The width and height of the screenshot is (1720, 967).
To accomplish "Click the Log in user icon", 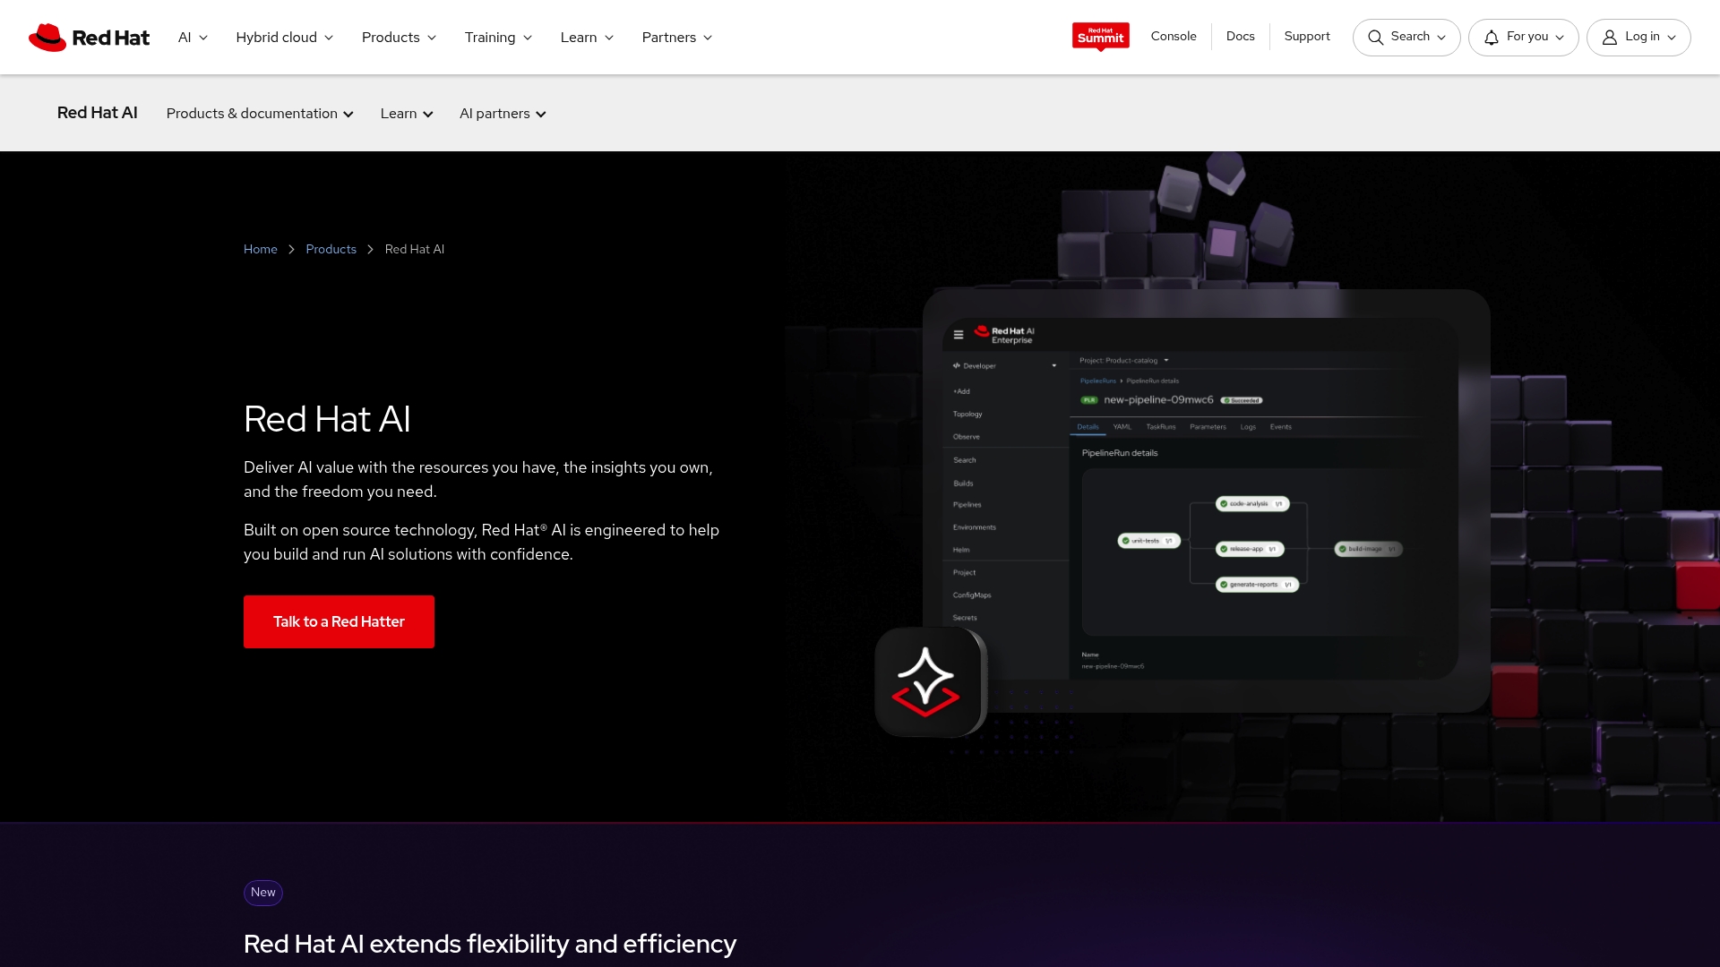I will [x=1610, y=38].
